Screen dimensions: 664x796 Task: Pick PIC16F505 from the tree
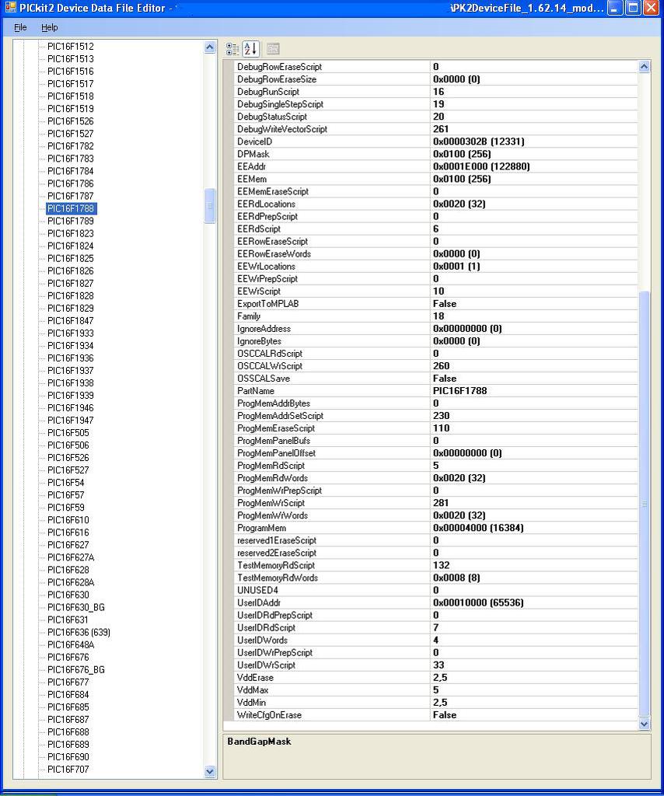tap(68, 433)
